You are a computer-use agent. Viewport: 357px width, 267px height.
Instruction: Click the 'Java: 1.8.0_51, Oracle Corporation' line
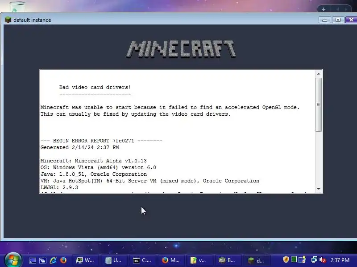point(94,174)
